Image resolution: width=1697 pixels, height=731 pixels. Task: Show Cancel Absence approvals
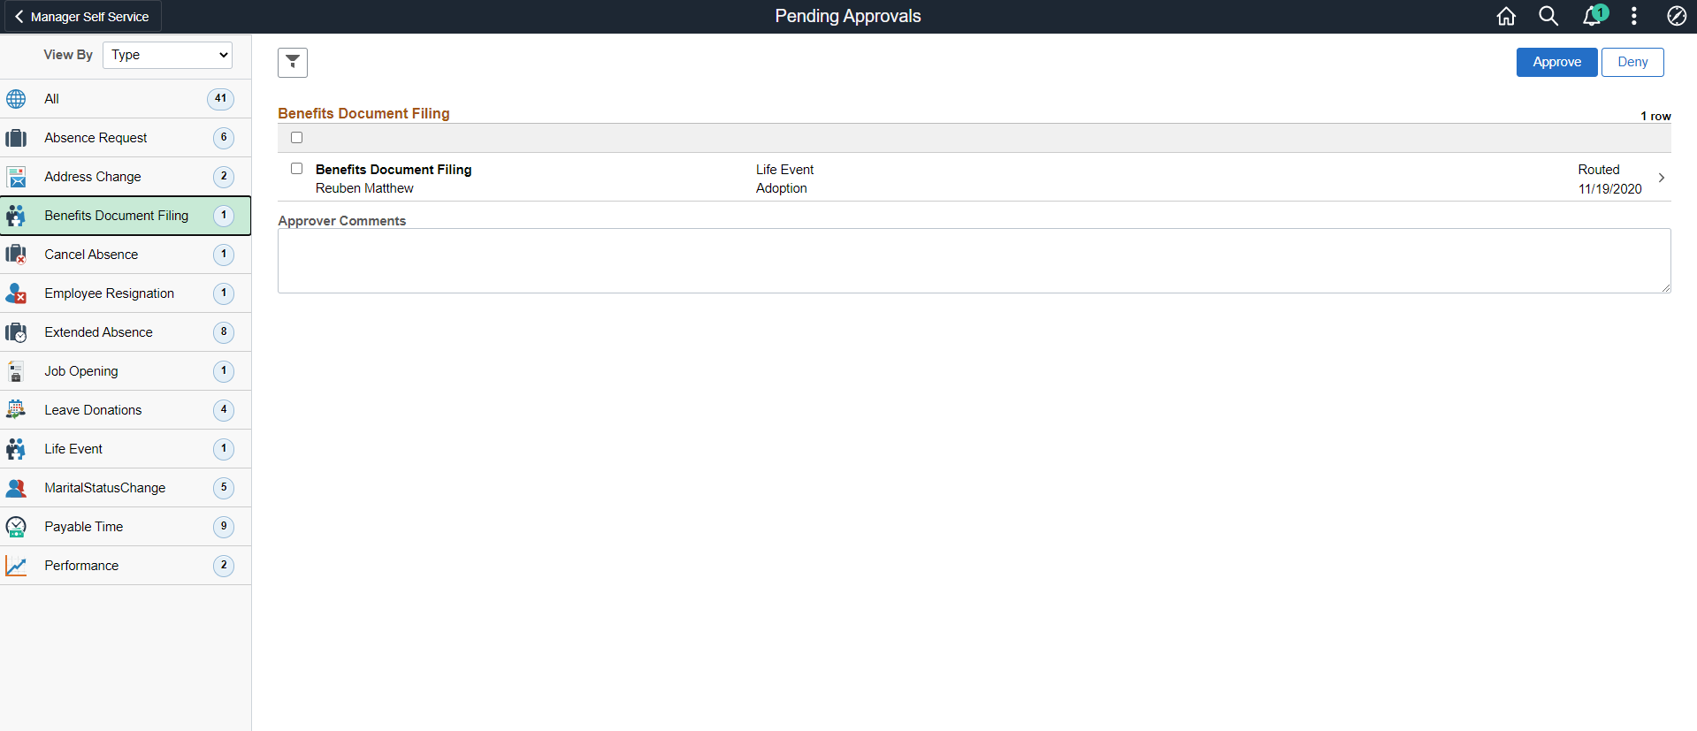126,255
